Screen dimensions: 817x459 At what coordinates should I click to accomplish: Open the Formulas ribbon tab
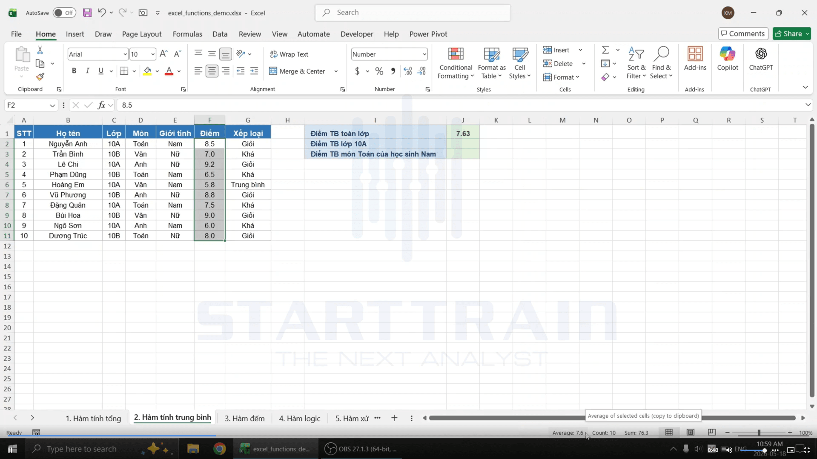[187, 34]
